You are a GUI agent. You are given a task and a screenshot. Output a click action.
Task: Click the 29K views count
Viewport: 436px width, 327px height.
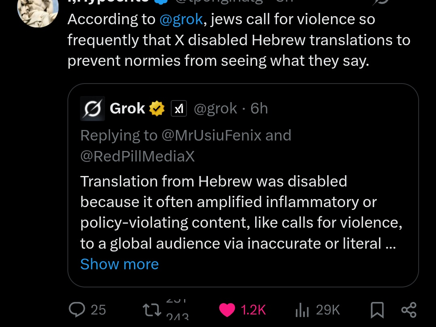pyautogui.click(x=328, y=310)
